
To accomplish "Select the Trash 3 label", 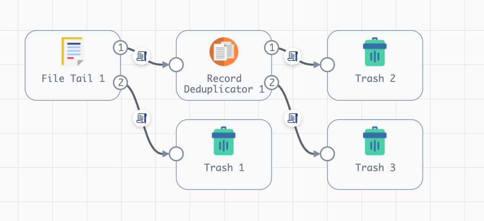I will click(x=375, y=168).
